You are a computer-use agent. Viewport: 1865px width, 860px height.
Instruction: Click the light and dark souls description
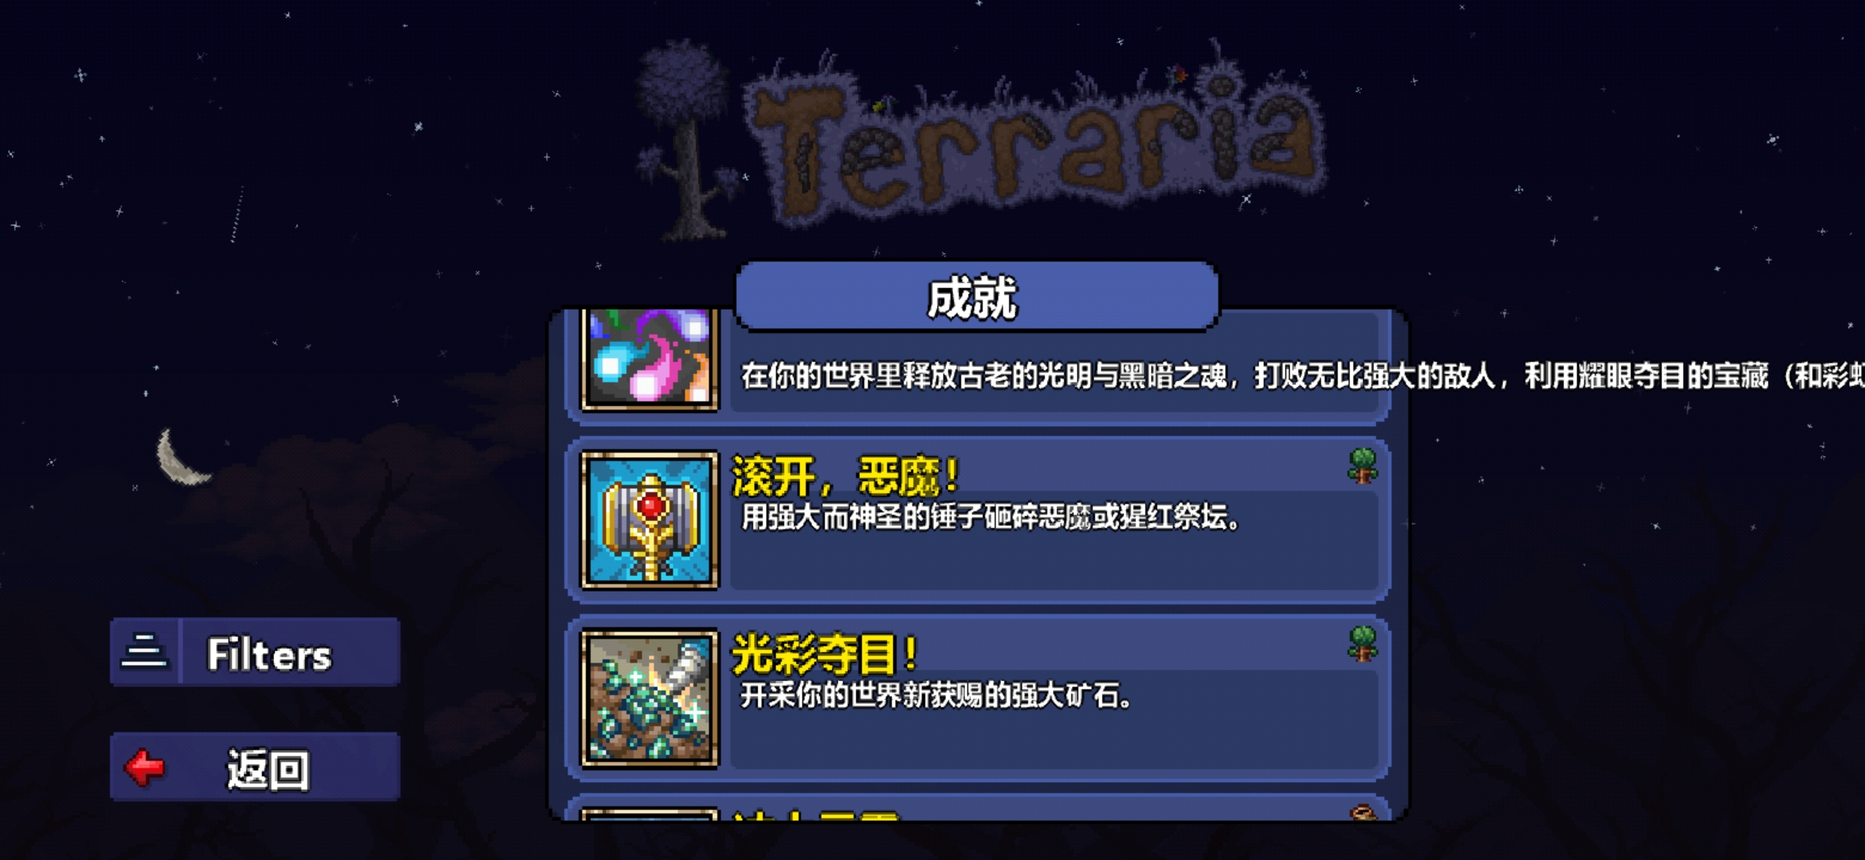pos(1299,375)
